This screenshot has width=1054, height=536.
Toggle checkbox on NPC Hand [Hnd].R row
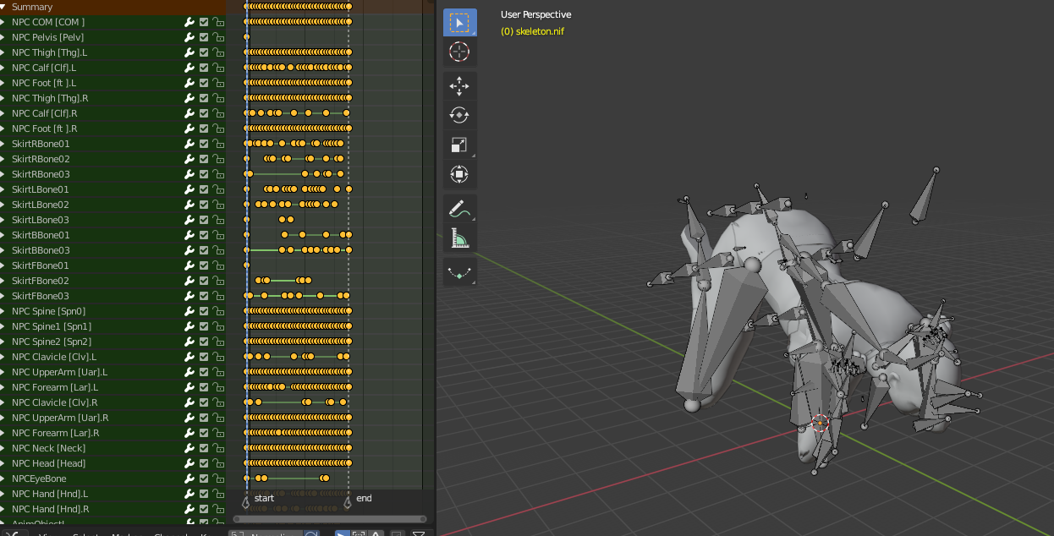tap(204, 509)
